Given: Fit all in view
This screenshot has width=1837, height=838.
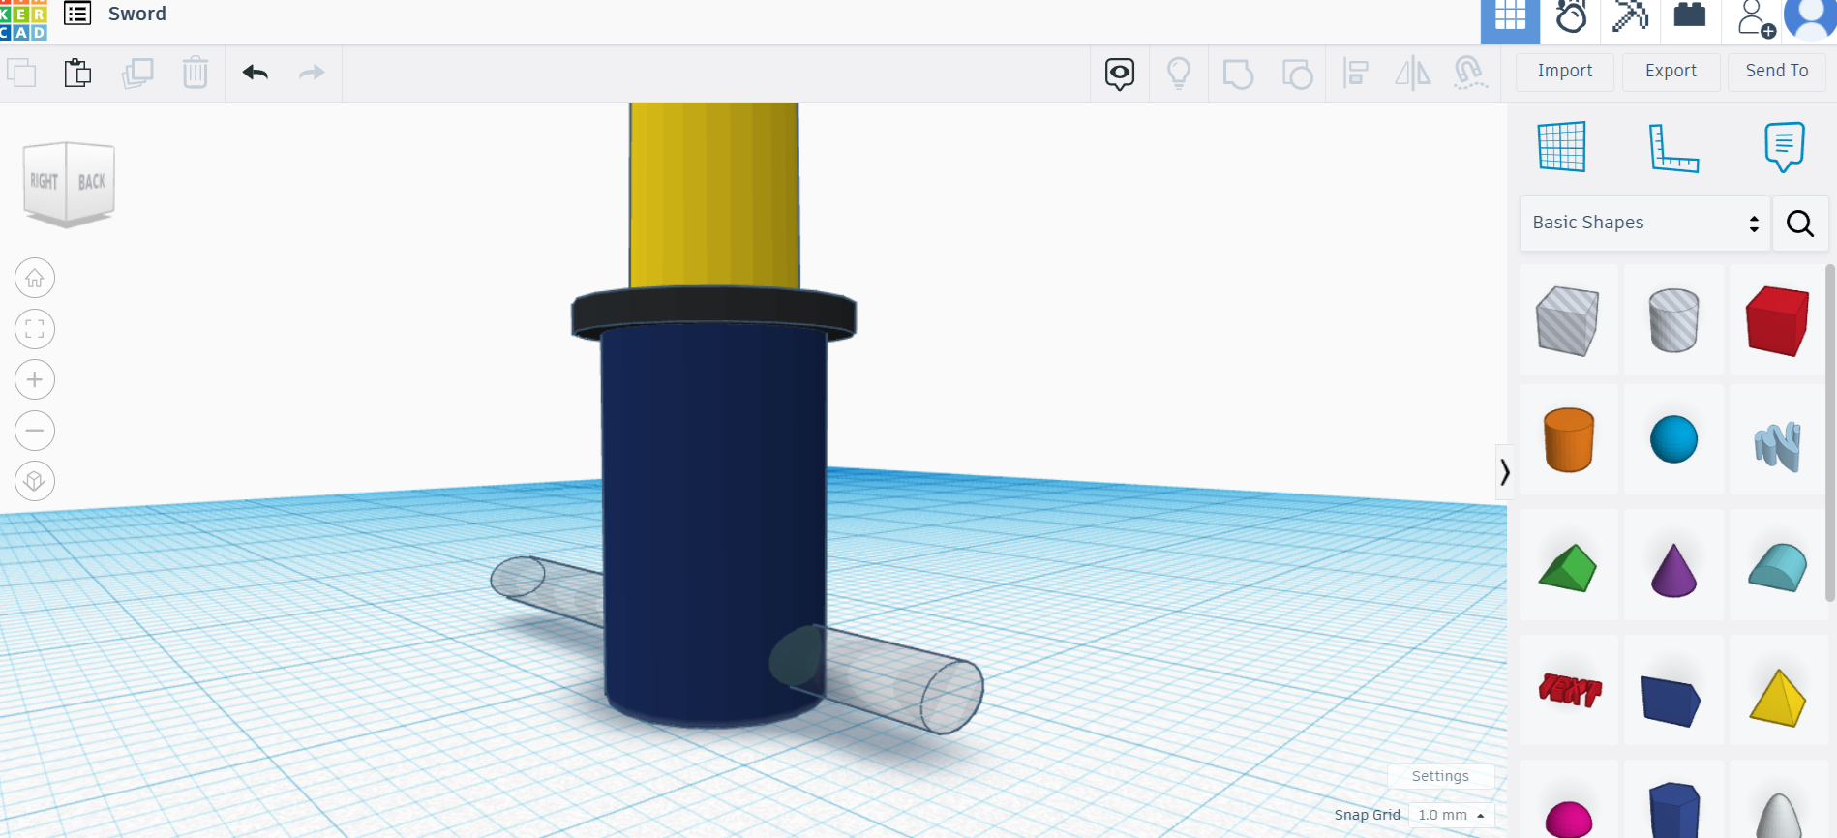Looking at the screenshot, I should [35, 329].
